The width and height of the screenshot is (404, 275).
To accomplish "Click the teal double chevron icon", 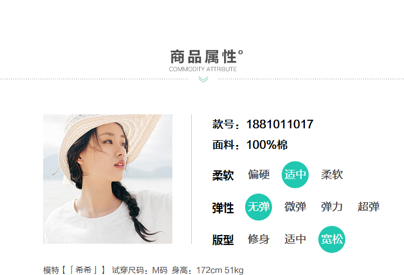I will tap(203, 79).
